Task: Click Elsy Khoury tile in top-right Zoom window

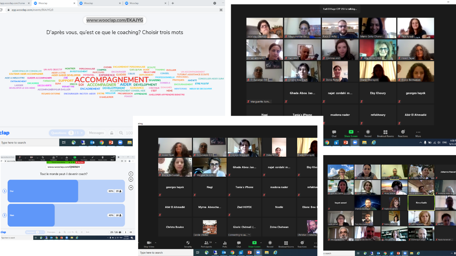Action: coord(378,93)
